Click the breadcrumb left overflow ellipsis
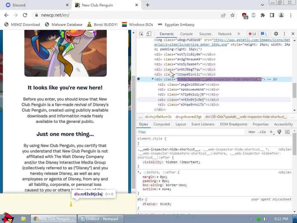Screen dimensions: 297x223 (141, 117)
